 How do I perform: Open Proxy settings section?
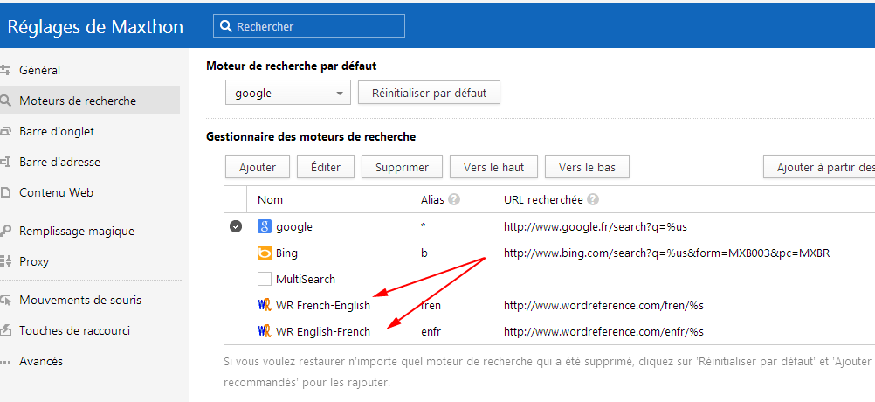click(x=34, y=262)
